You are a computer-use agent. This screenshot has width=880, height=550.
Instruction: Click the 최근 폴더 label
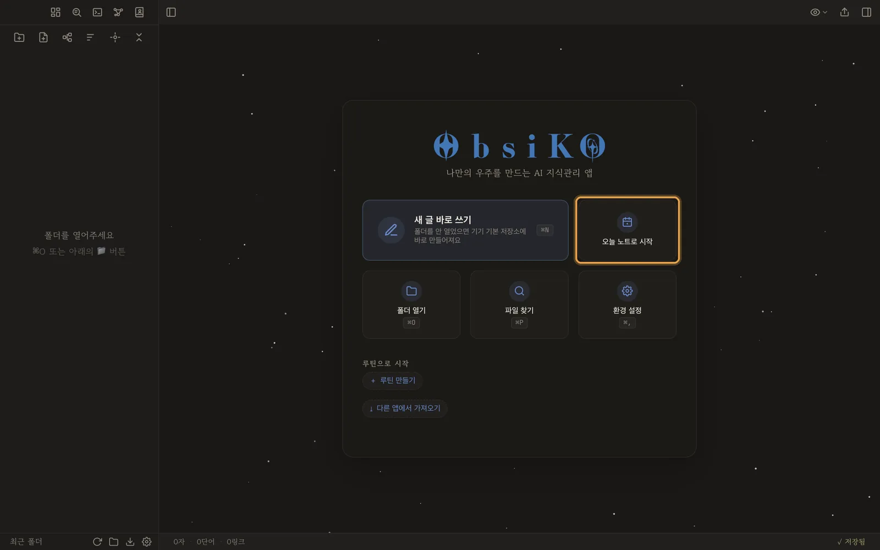pyautogui.click(x=26, y=542)
